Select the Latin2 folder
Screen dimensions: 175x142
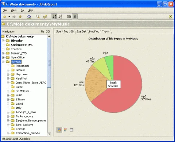[x=19, y=87]
